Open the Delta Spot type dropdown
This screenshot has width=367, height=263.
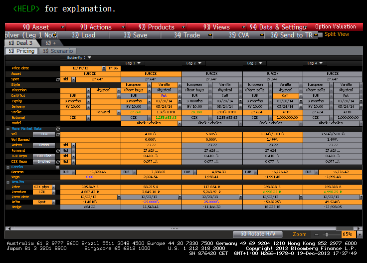pos(54,202)
